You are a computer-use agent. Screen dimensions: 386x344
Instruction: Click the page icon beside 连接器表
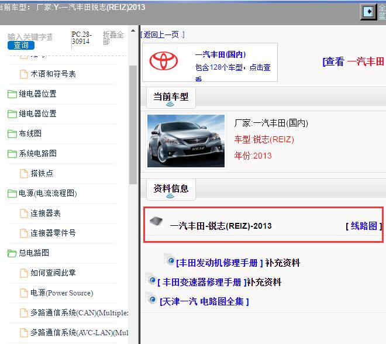click(24, 214)
